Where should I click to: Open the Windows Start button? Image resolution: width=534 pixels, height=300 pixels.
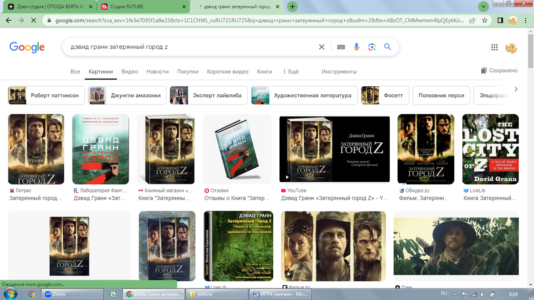pos(10,294)
